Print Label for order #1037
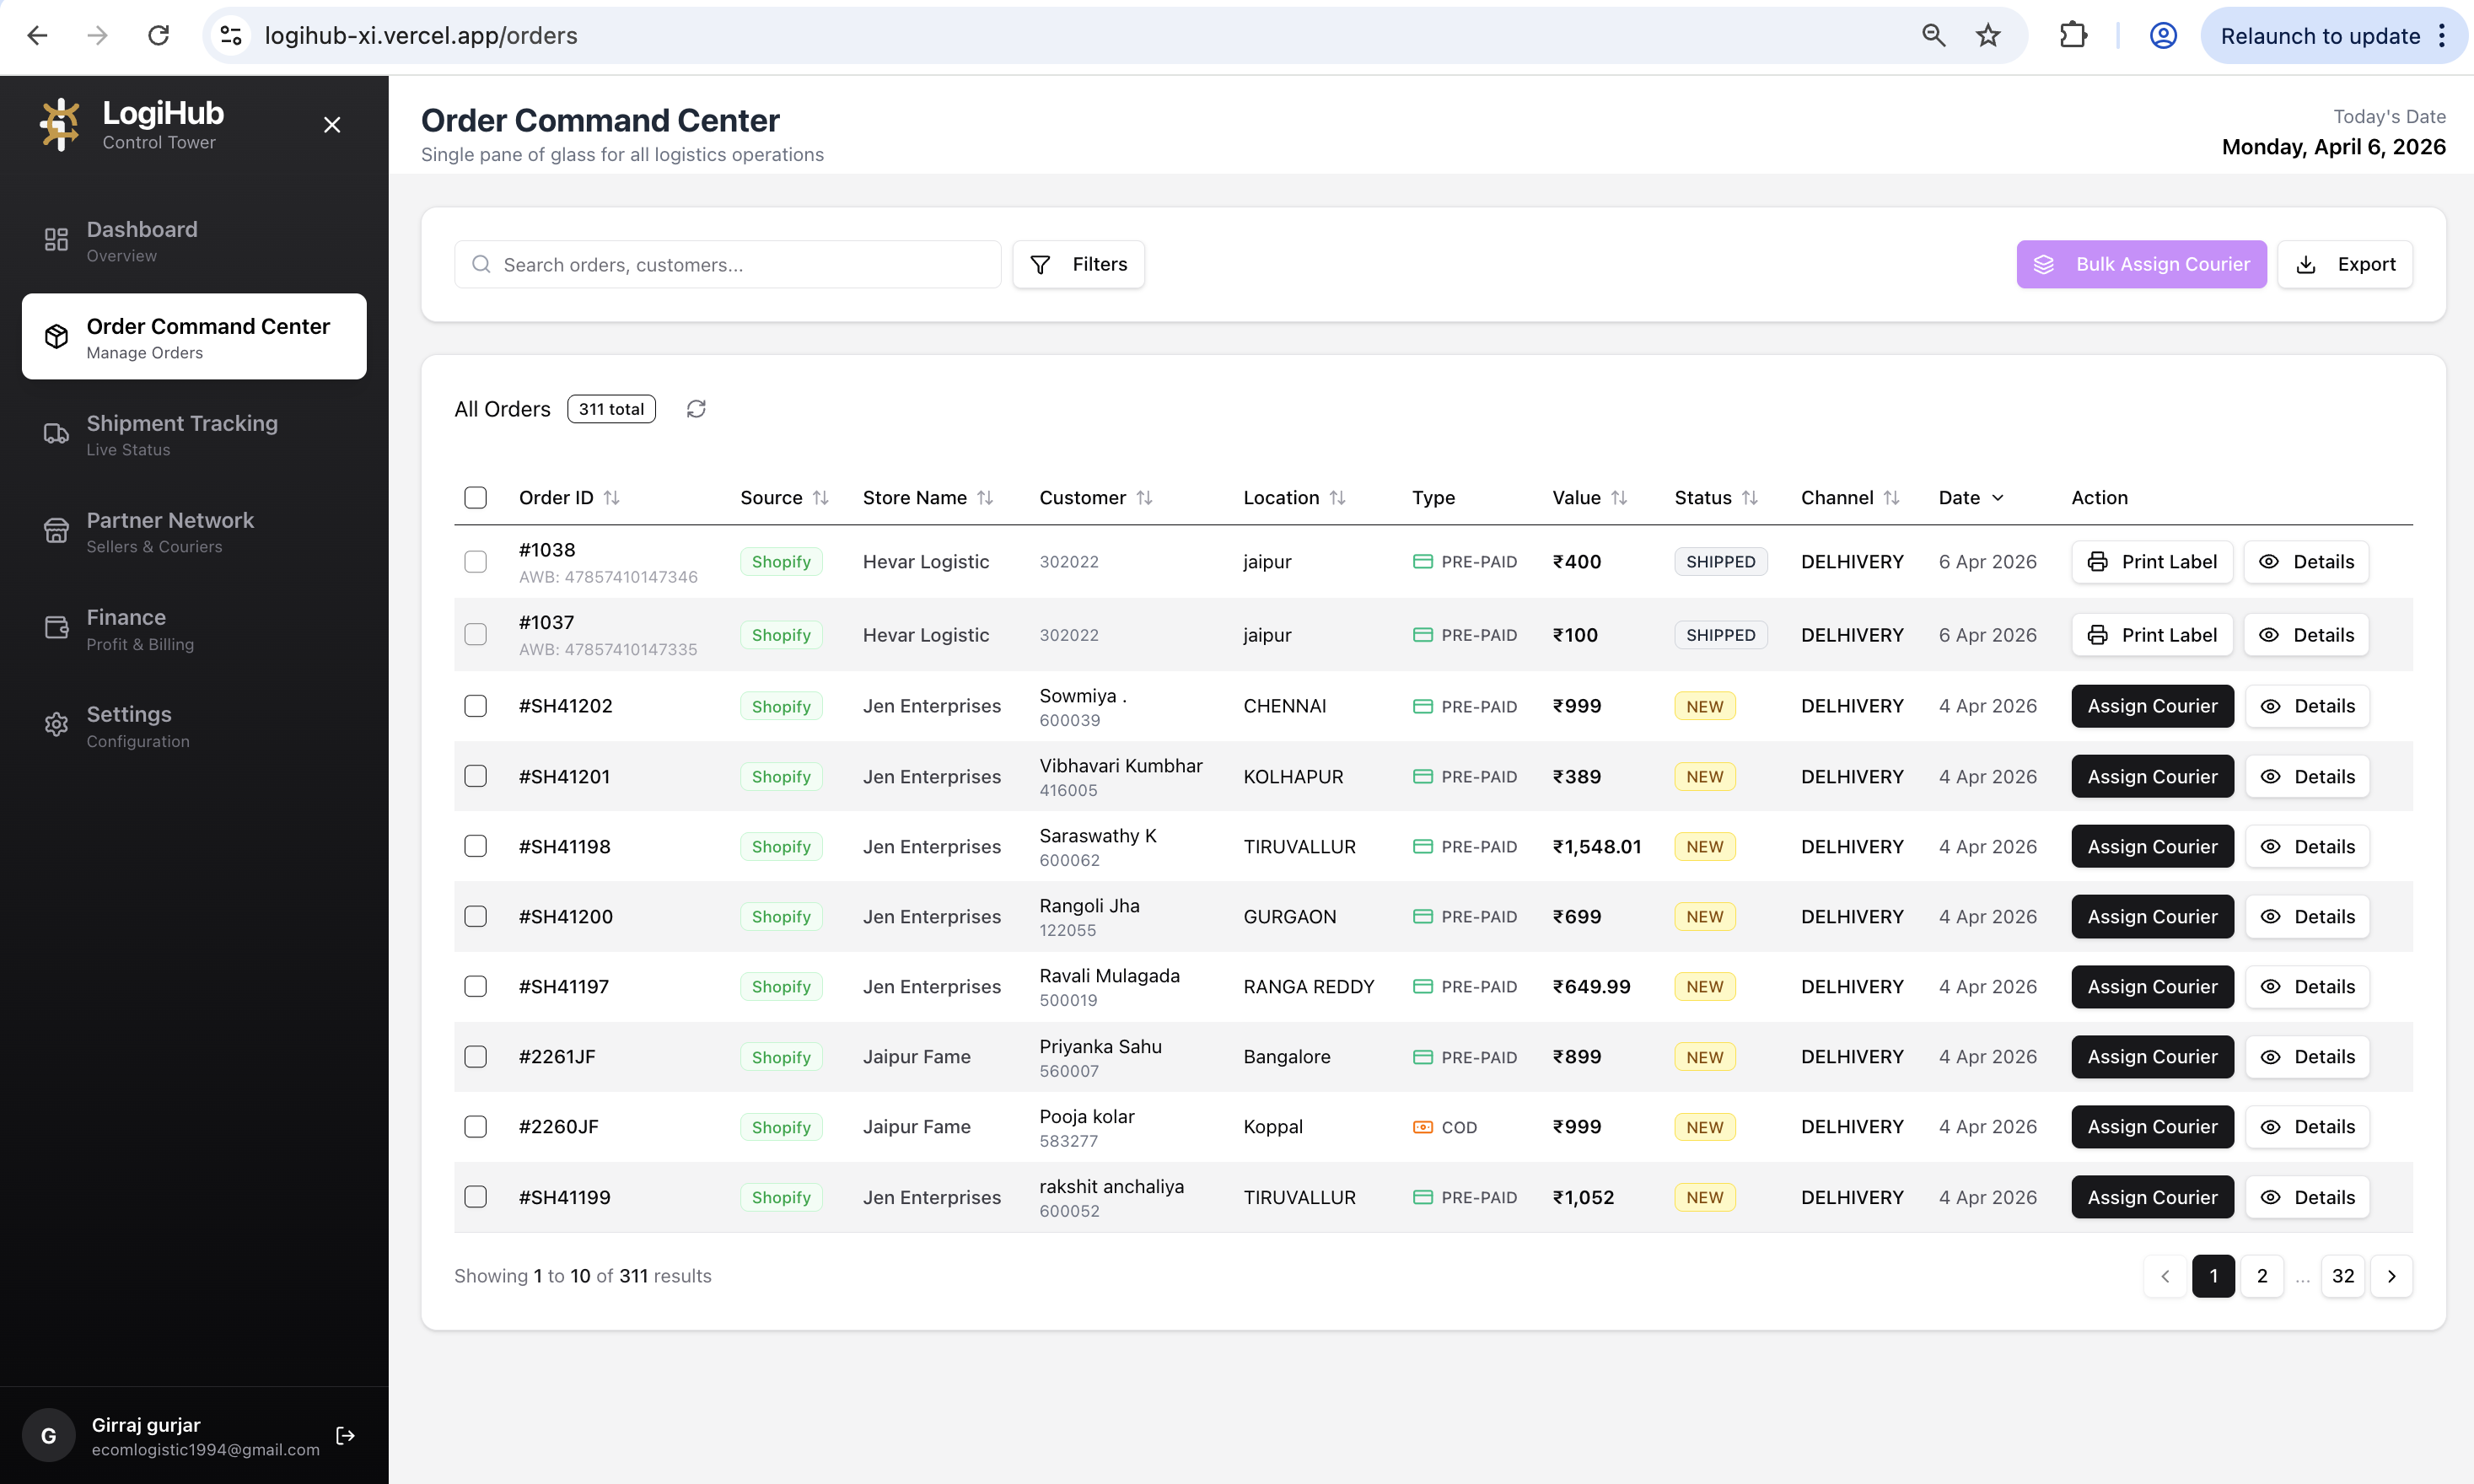 2152,635
